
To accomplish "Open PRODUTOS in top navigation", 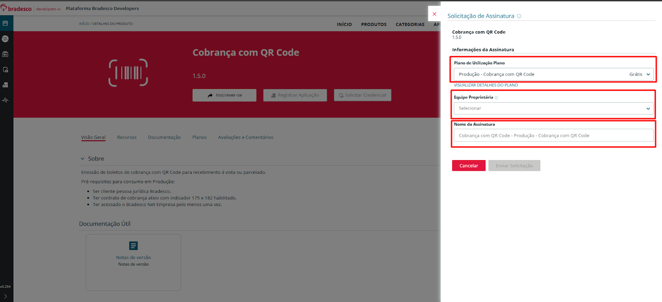I will coord(374,24).
